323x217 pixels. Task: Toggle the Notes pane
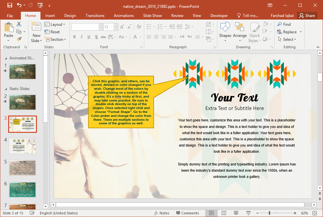[x=162, y=213]
